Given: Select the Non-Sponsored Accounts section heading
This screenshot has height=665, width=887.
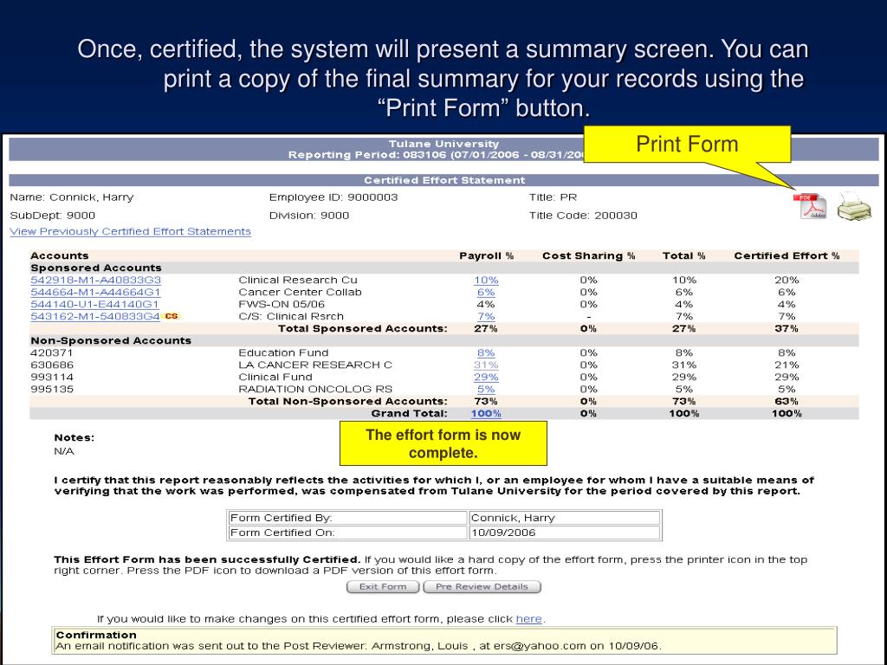Looking at the screenshot, I should pyautogui.click(x=111, y=340).
